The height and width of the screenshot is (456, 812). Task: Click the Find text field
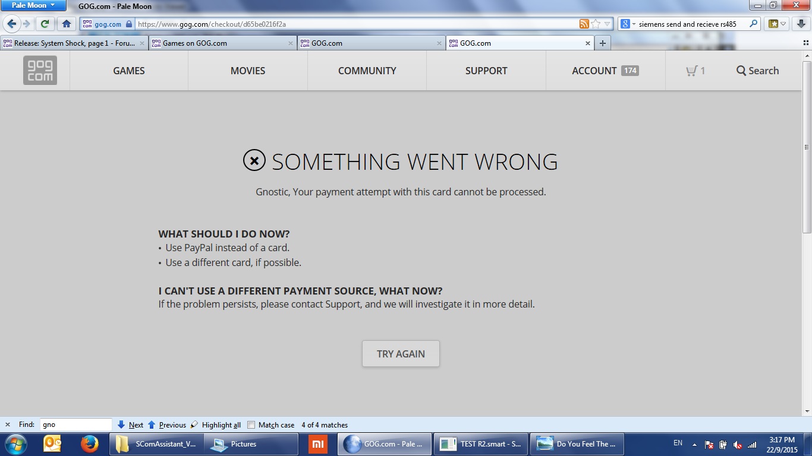(75, 425)
